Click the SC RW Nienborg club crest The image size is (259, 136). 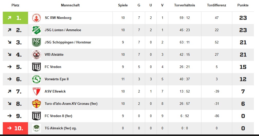36,18
